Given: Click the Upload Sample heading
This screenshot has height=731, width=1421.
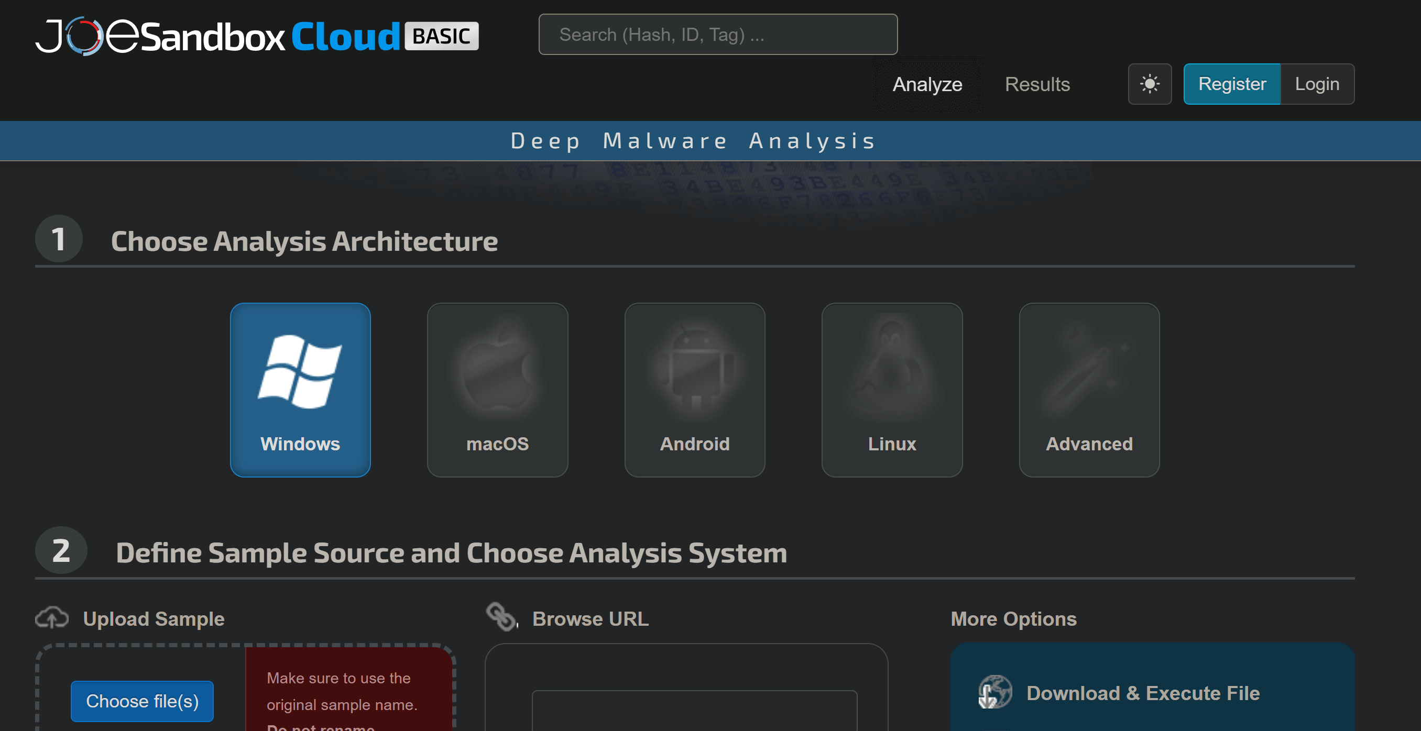Looking at the screenshot, I should (x=154, y=618).
